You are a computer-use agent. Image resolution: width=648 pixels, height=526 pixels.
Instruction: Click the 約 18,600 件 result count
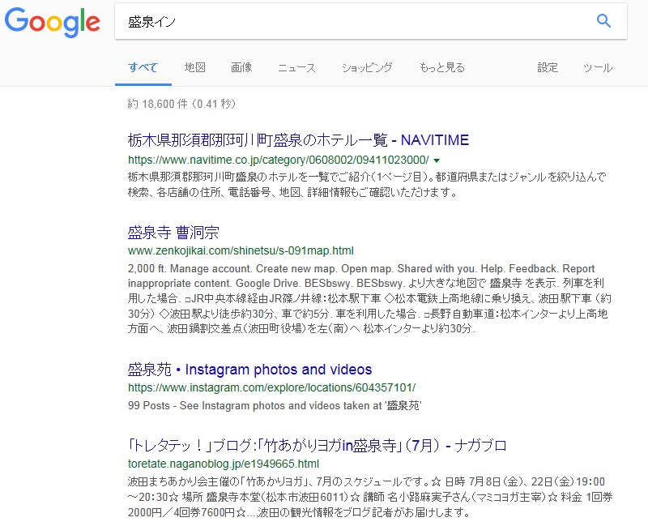coord(181,104)
